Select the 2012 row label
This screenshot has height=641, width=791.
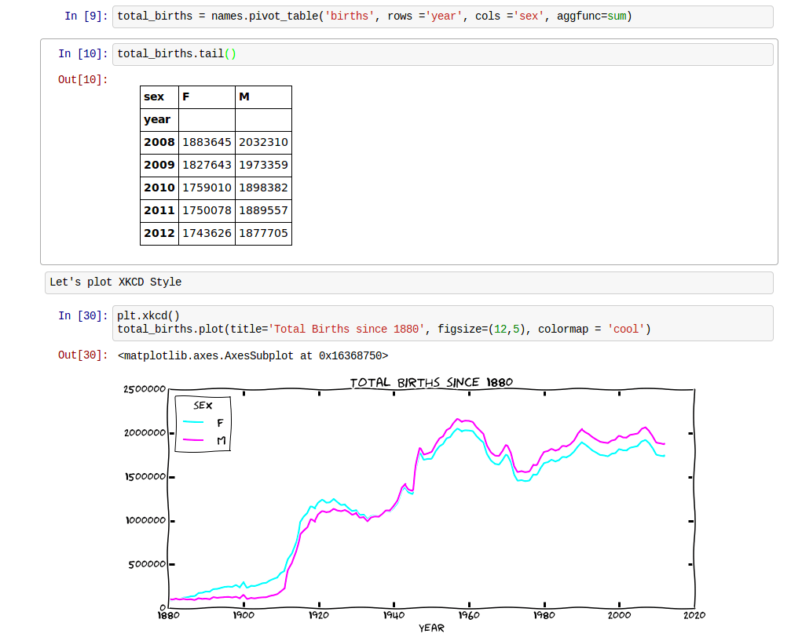click(x=159, y=233)
